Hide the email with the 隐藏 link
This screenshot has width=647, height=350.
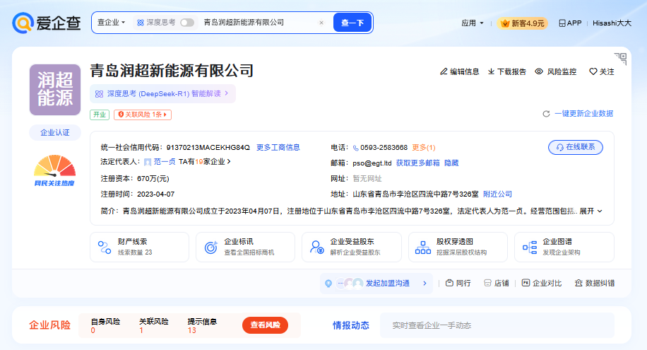click(451, 163)
